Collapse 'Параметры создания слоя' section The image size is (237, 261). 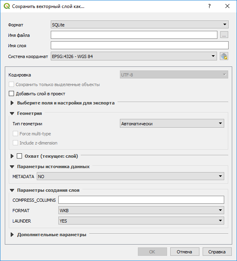pos(12,190)
